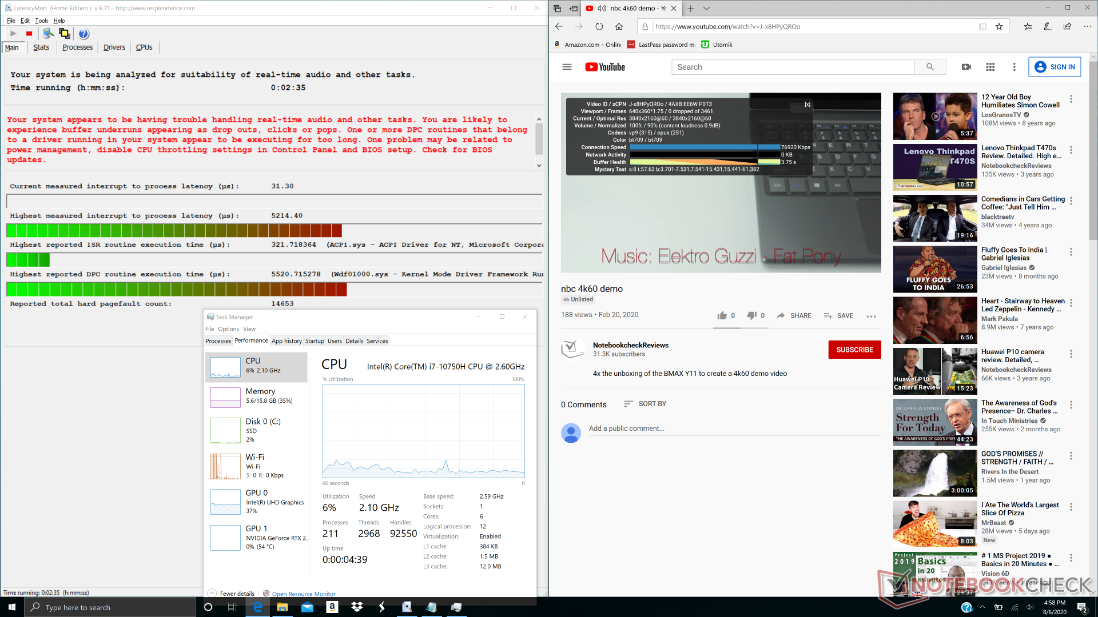Click the LatencyMon blue Help question icon

tap(83, 34)
